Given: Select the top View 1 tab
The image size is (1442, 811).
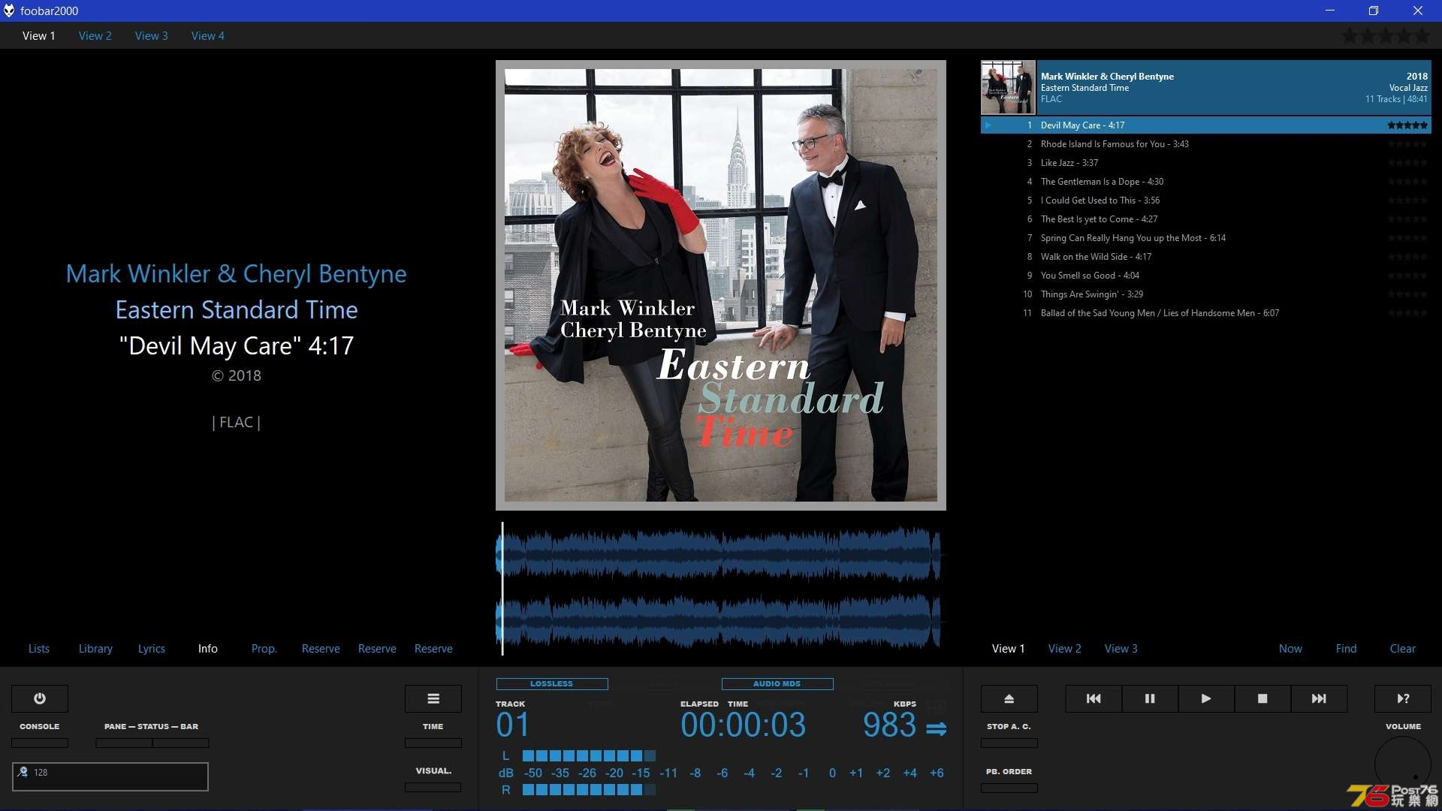Looking at the screenshot, I should [x=39, y=35].
